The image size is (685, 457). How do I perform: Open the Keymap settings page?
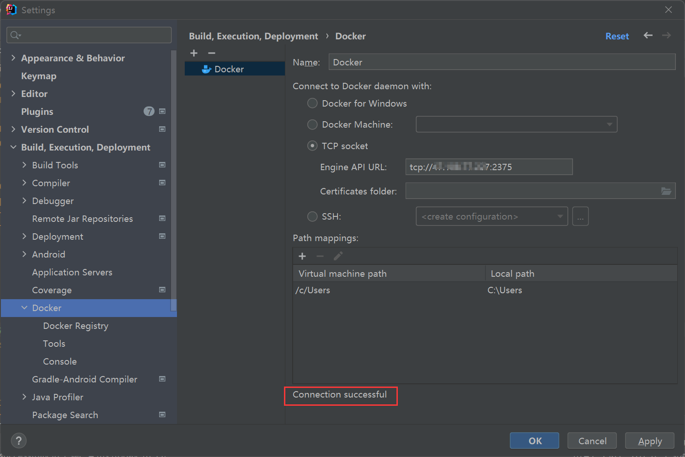click(x=39, y=76)
